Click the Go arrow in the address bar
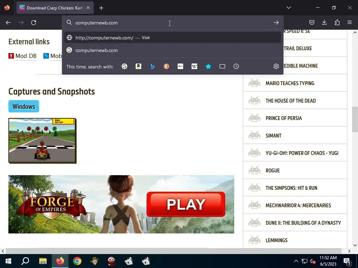 coord(276,23)
